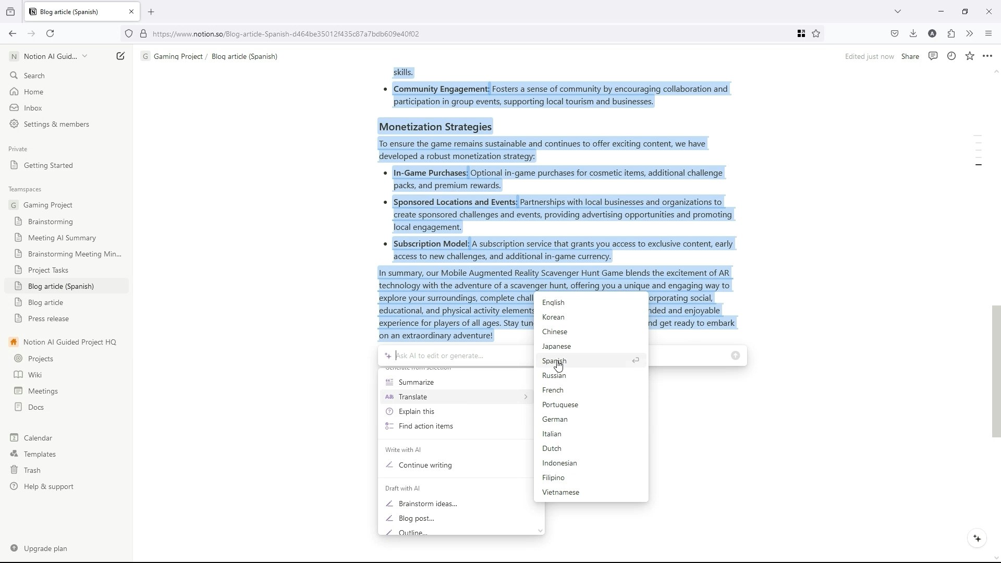Open page options three-dots menu

point(987,56)
